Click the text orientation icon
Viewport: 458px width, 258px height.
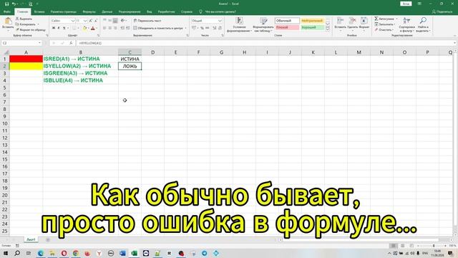point(122,21)
